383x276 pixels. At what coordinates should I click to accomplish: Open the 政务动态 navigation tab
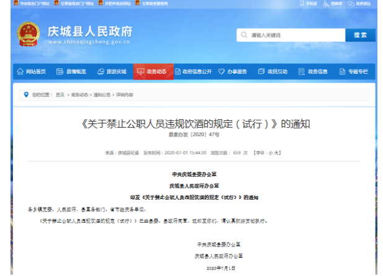(x=153, y=71)
